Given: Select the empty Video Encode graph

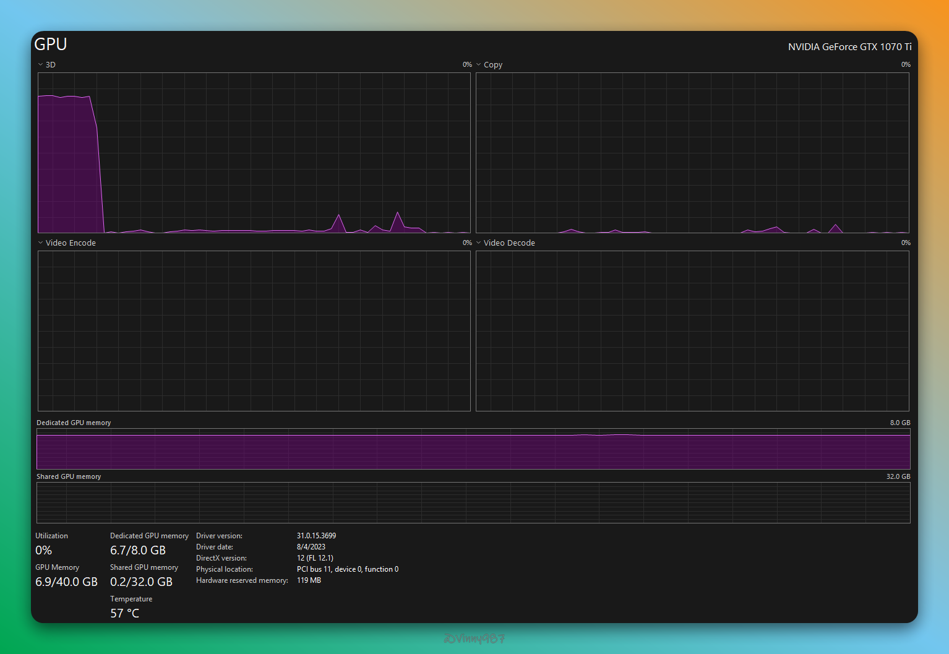Looking at the screenshot, I should [x=254, y=331].
